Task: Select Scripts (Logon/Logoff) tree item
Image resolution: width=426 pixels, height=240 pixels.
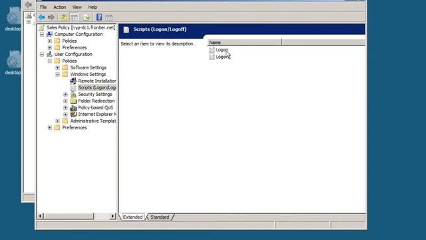Action: [97, 87]
